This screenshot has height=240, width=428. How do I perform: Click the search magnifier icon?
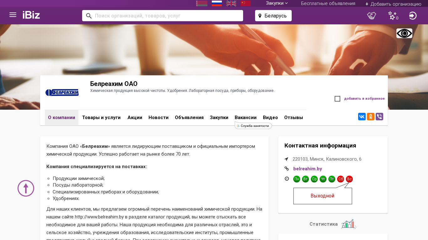tap(89, 16)
